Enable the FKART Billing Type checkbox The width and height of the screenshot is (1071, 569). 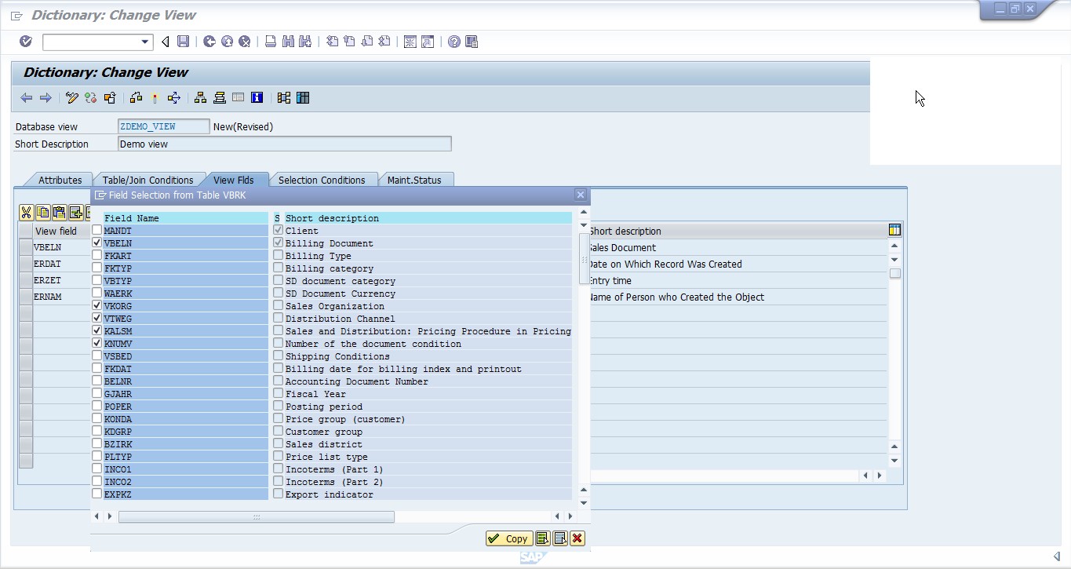96,255
